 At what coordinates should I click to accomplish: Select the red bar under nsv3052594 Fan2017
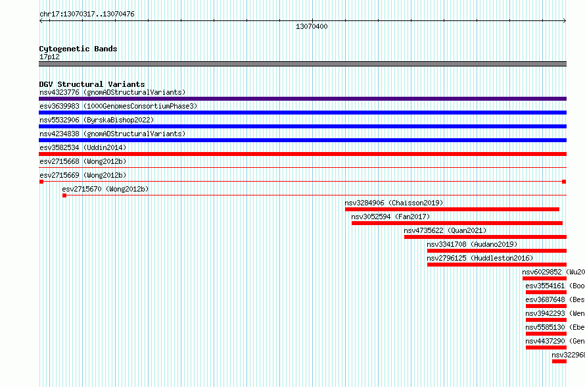[x=457, y=223]
